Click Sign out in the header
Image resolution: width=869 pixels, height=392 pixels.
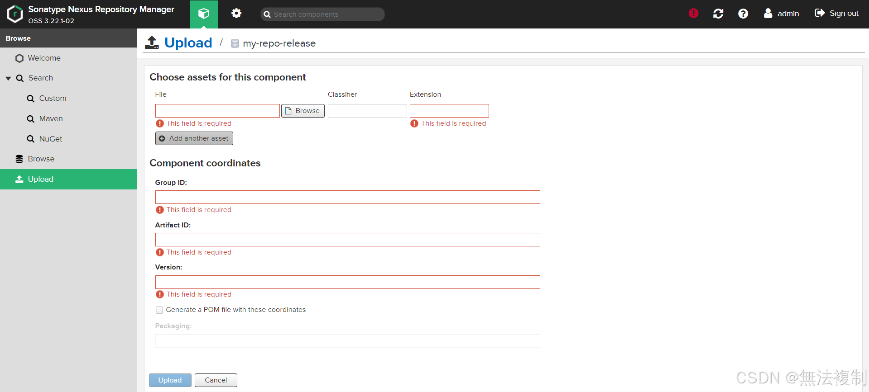click(837, 14)
